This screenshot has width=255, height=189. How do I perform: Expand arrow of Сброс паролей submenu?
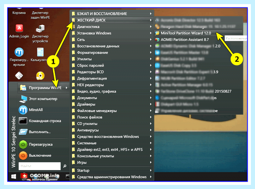pyautogui.click(x=151, y=65)
